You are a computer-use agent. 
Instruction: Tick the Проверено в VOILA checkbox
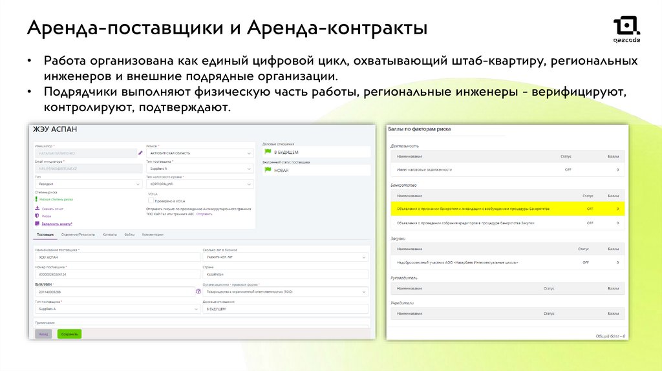[x=151, y=200]
